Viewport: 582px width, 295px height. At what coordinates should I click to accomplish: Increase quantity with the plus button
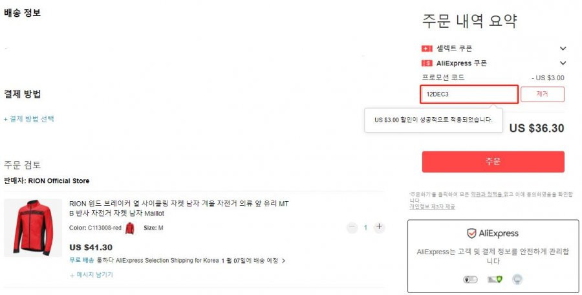pos(379,226)
